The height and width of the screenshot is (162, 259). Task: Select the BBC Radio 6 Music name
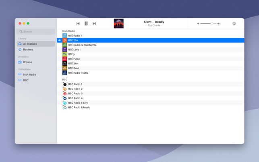point(79,108)
